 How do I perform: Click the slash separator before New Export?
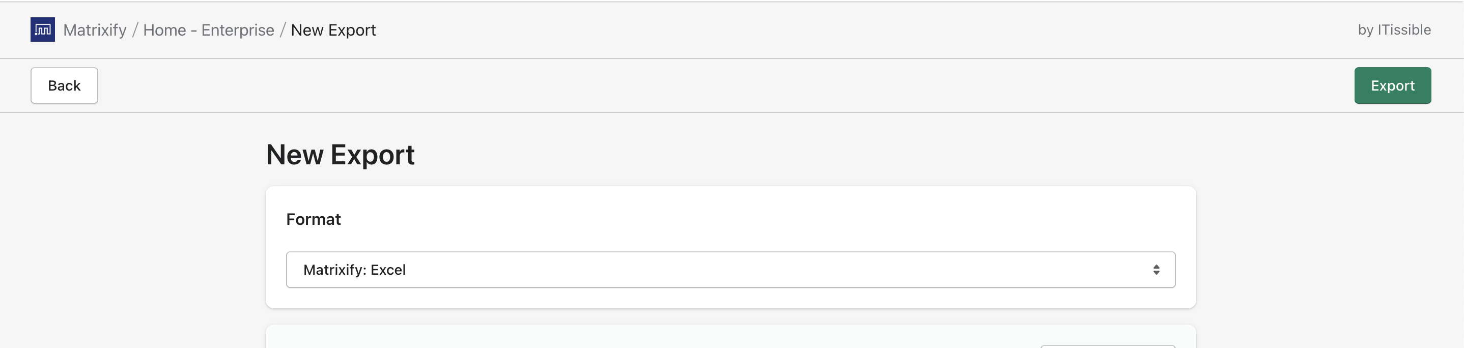pos(283,30)
